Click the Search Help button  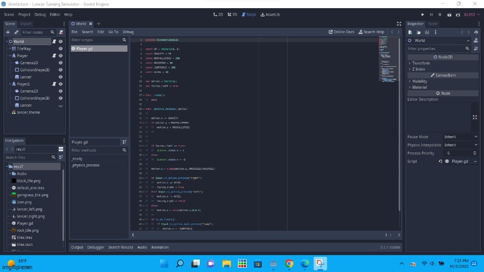coord(371,32)
